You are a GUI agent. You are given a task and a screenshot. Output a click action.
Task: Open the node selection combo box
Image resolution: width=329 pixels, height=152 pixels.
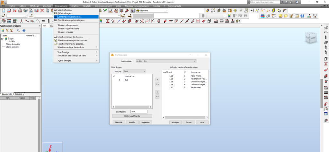(17, 16)
